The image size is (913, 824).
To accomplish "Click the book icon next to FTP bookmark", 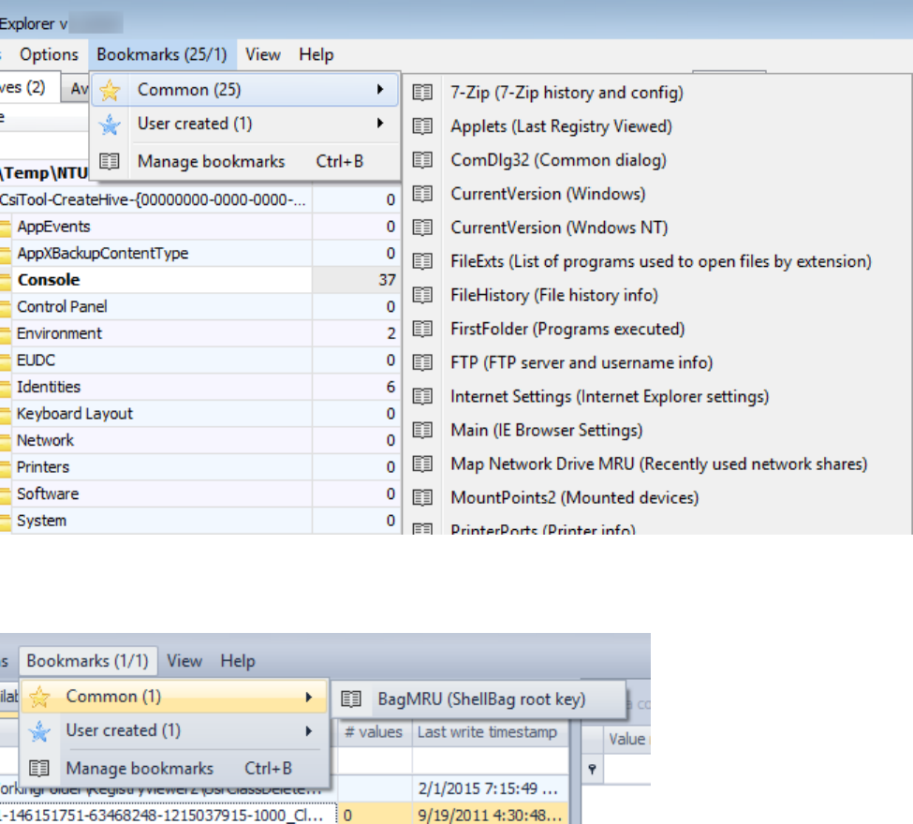I will [x=422, y=362].
